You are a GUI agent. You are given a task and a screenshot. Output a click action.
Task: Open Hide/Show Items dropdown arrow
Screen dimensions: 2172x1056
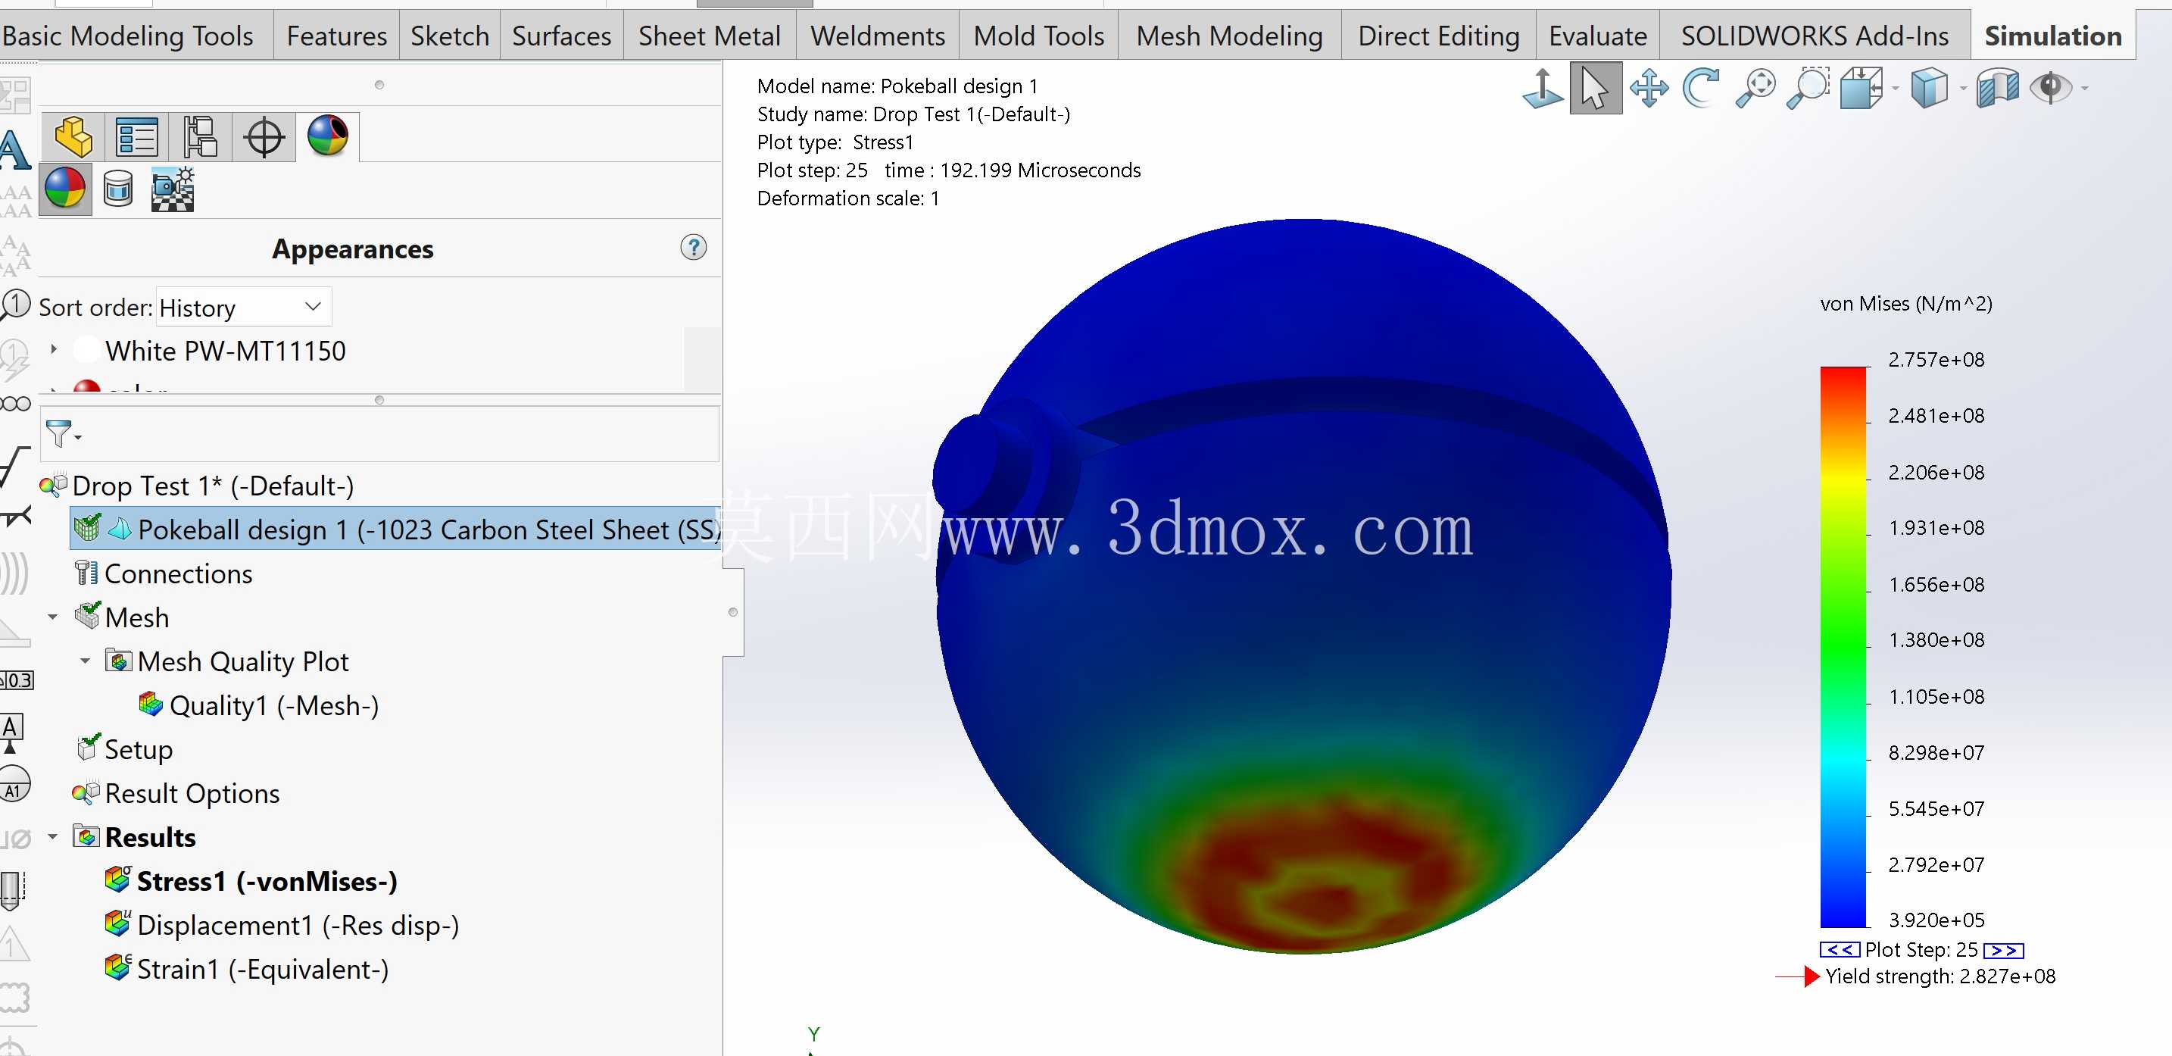2085,89
